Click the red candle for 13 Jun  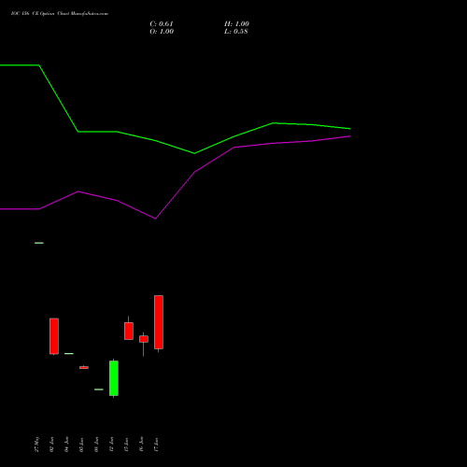129,331
